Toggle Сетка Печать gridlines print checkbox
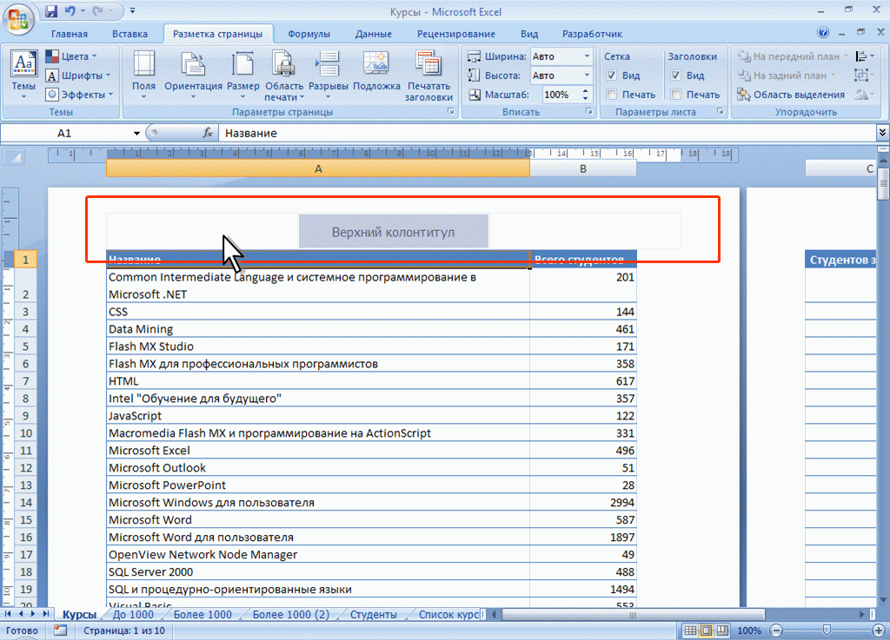 (x=611, y=95)
